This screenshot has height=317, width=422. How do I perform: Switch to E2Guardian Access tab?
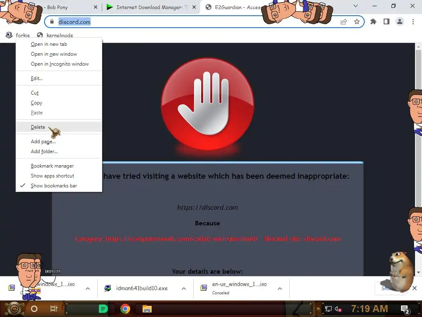234,7
